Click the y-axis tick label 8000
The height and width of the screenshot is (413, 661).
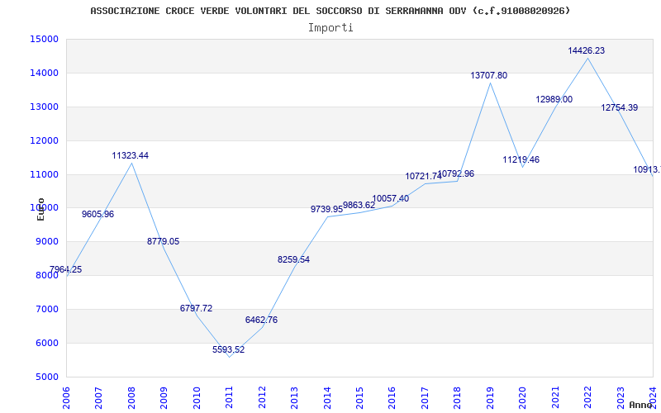coord(47,276)
